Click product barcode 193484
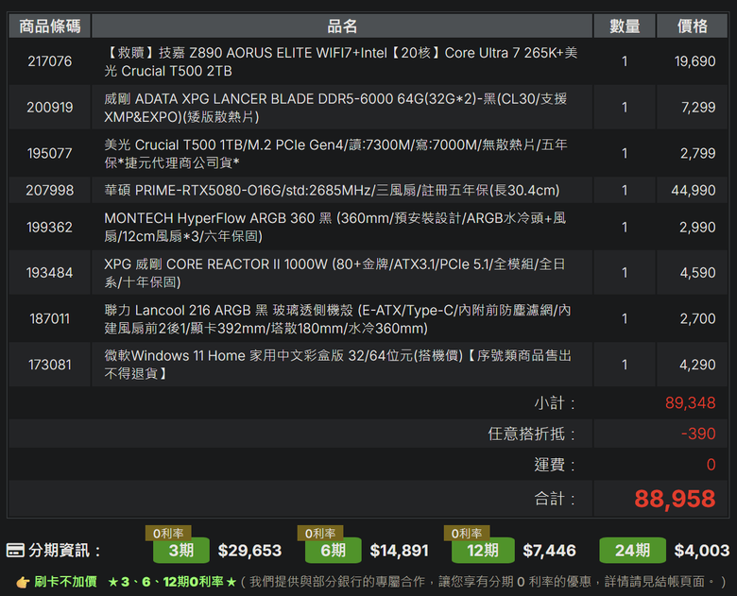The image size is (737, 596). point(49,273)
